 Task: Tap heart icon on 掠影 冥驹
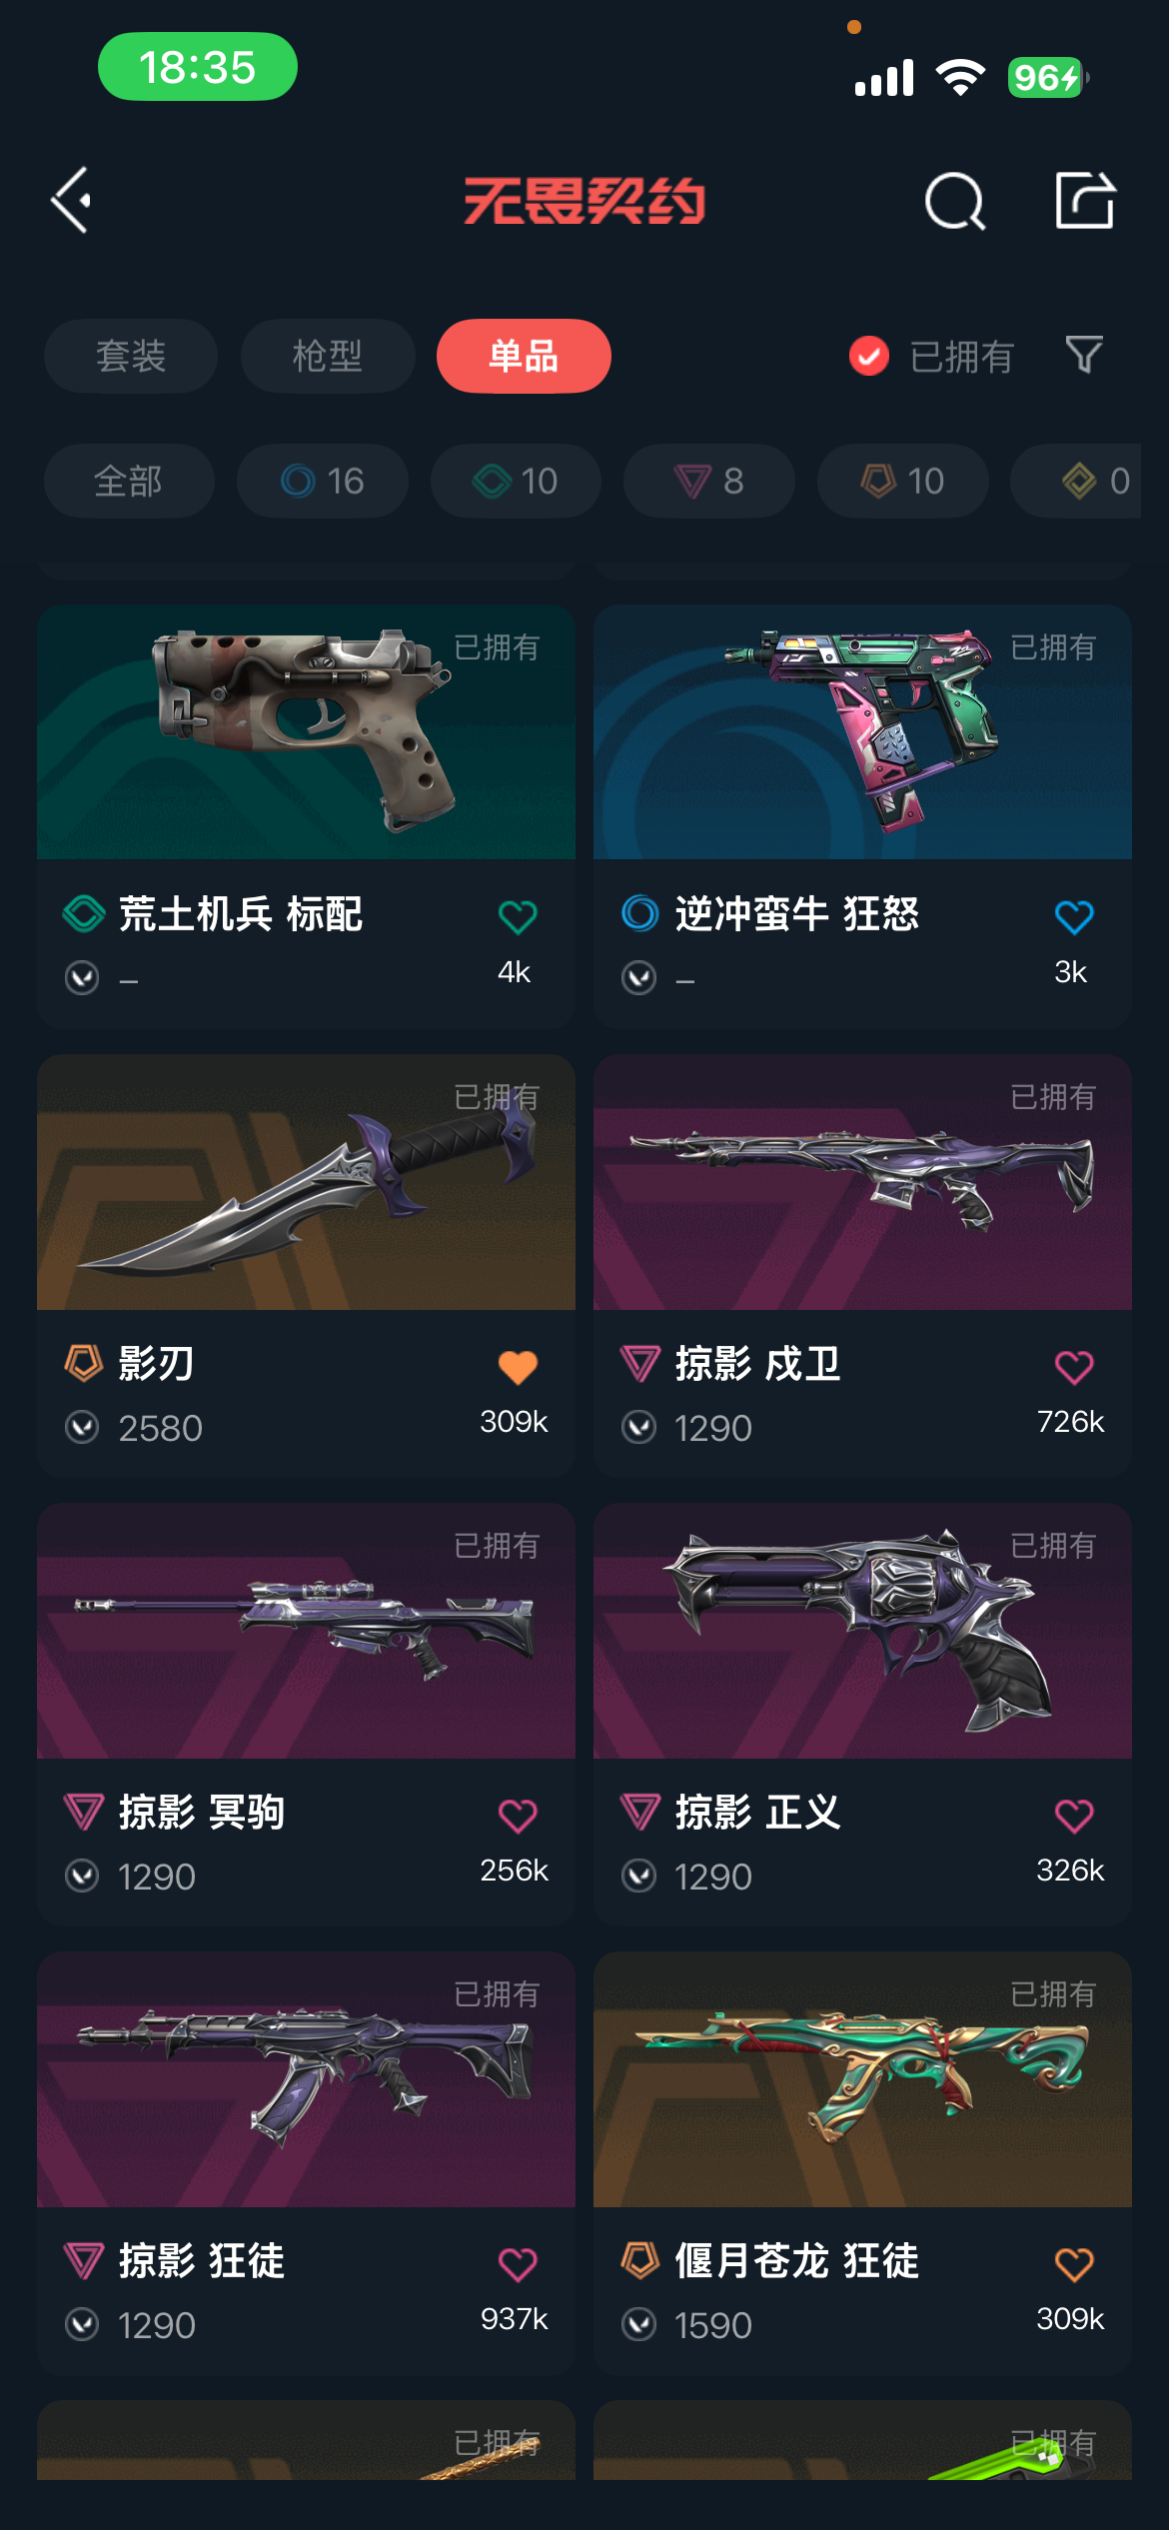[518, 1815]
